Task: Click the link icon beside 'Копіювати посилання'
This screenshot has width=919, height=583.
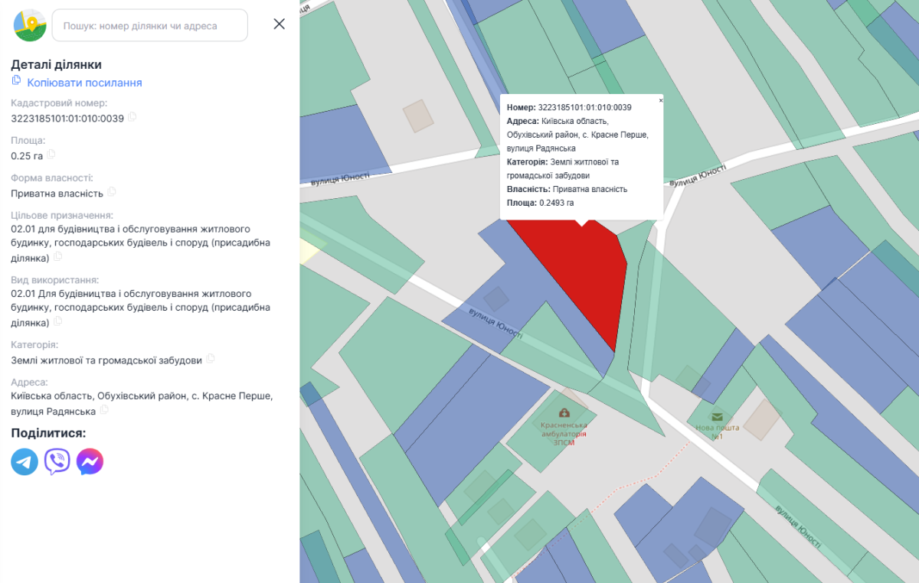Action: click(16, 81)
